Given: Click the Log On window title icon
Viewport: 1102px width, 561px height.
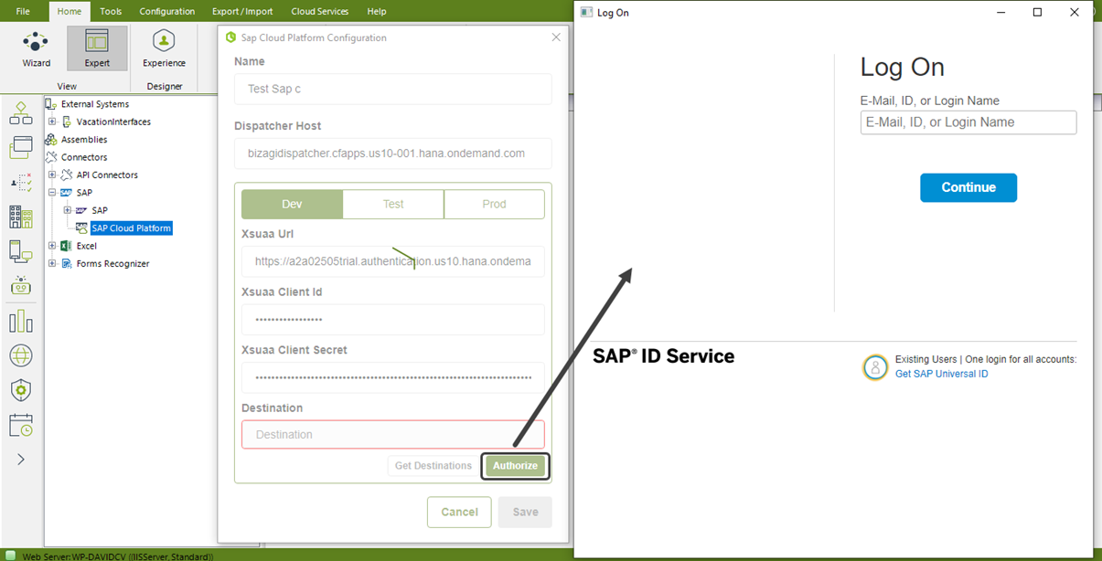Looking at the screenshot, I should (586, 13).
